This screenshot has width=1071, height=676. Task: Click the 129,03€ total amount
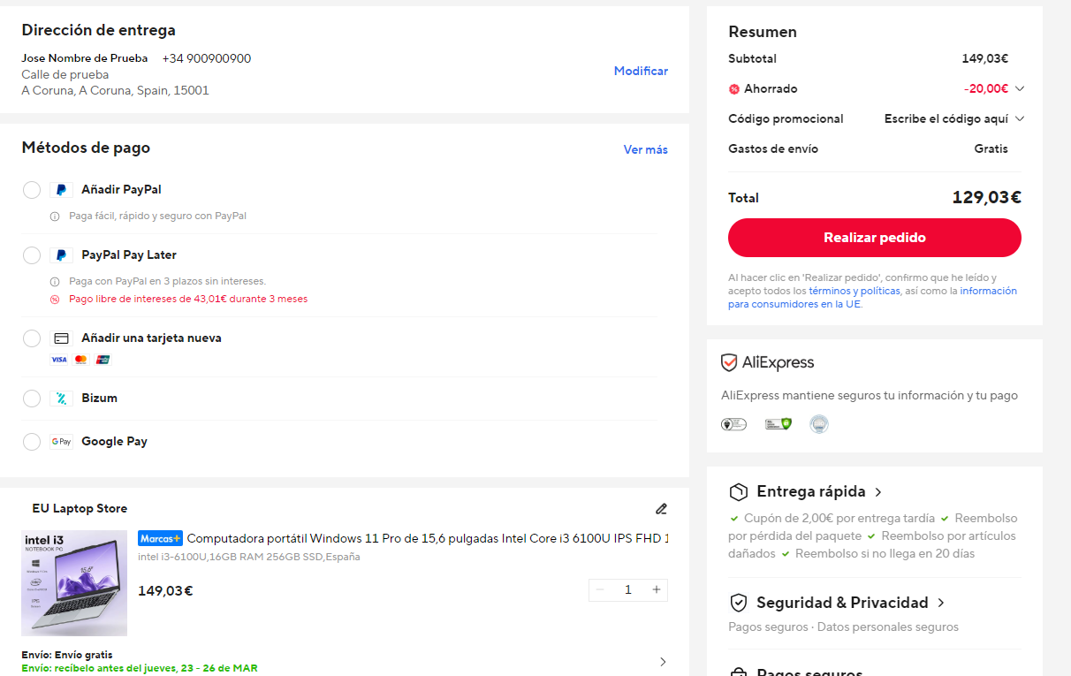tap(986, 198)
